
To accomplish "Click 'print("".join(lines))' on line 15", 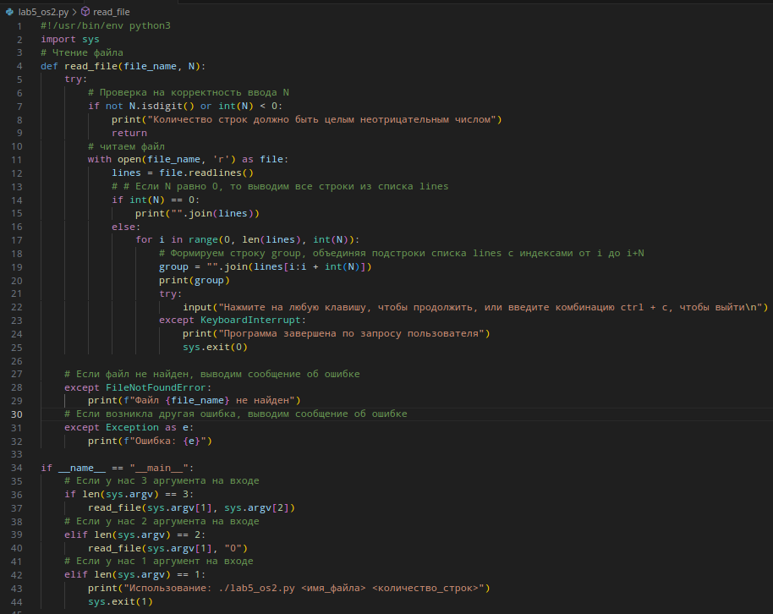I will pos(197,213).
